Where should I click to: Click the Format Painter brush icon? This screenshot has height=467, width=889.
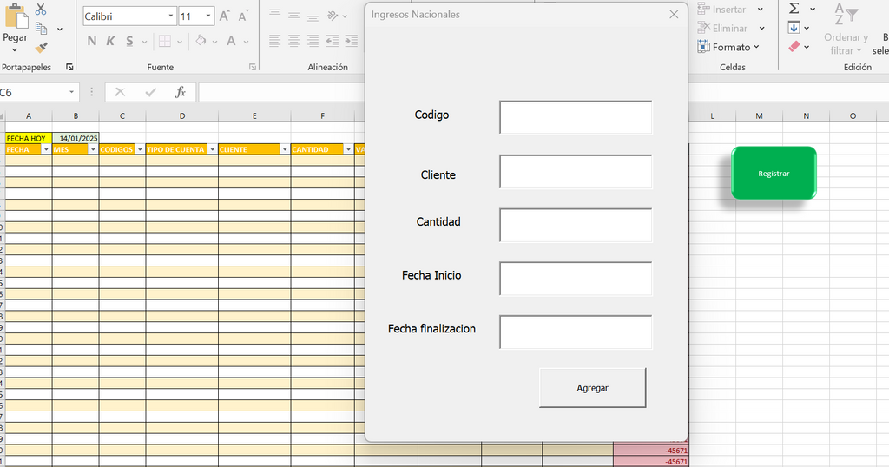point(41,48)
